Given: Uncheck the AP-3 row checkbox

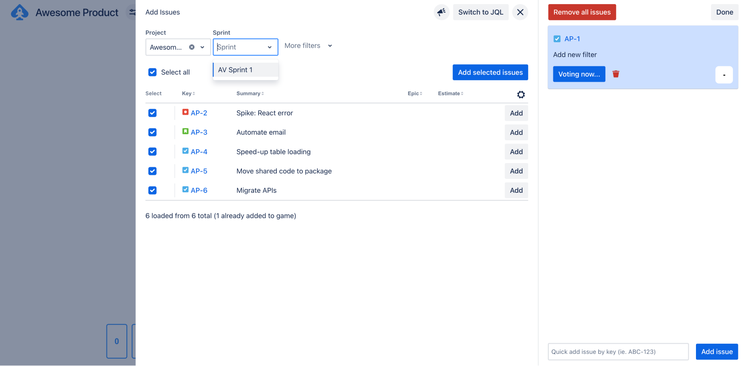Looking at the screenshot, I should click(x=152, y=132).
